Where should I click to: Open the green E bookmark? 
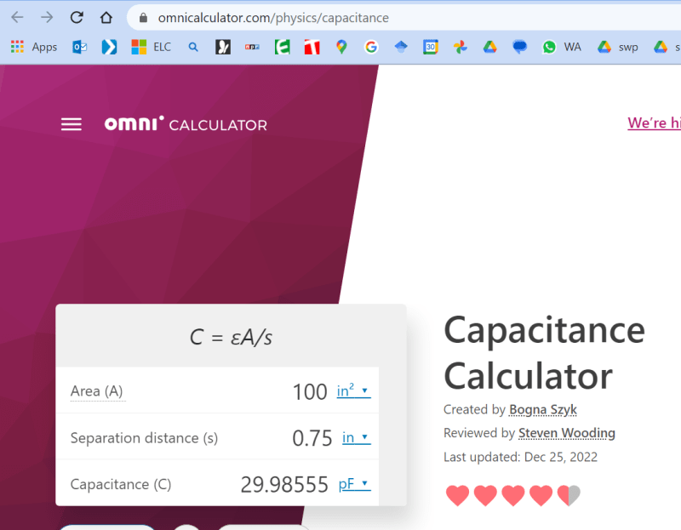tap(283, 47)
